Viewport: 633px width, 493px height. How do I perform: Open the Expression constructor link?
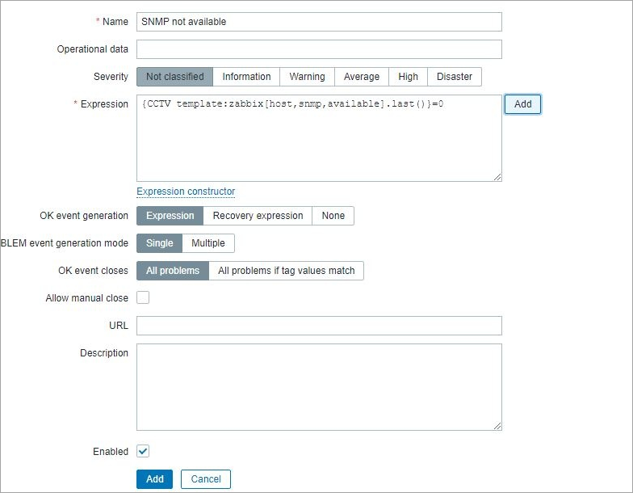pyautogui.click(x=186, y=192)
